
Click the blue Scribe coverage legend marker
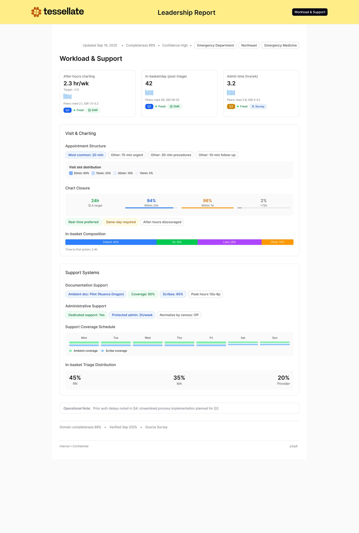pyautogui.click(x=102, y=351)
